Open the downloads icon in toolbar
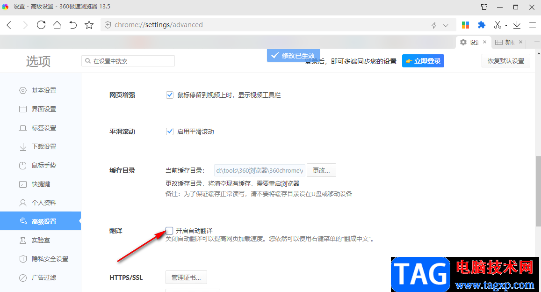 point(517,25)
